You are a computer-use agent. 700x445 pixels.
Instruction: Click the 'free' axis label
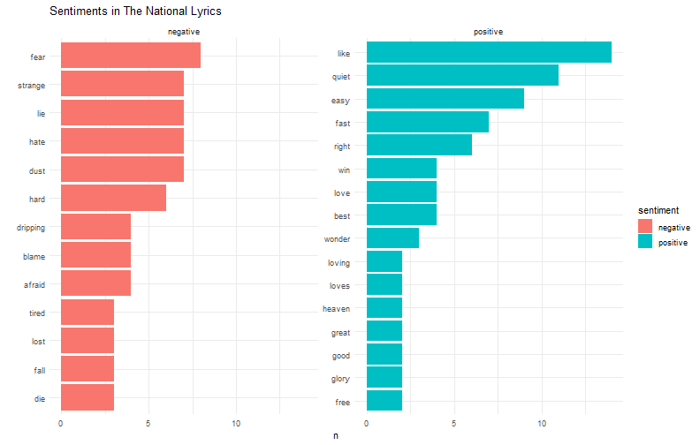tap(343, 403)
